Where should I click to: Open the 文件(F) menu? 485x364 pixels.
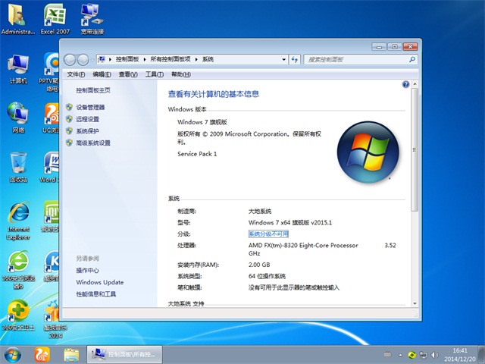point(76,74)
